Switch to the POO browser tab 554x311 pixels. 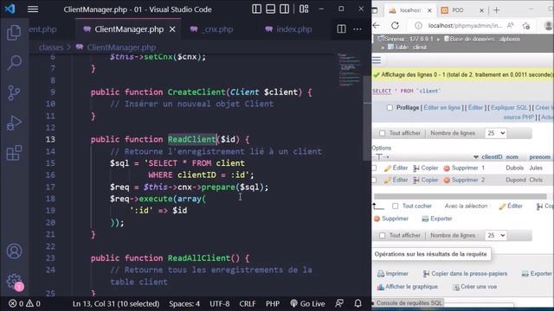click(458, 10)
